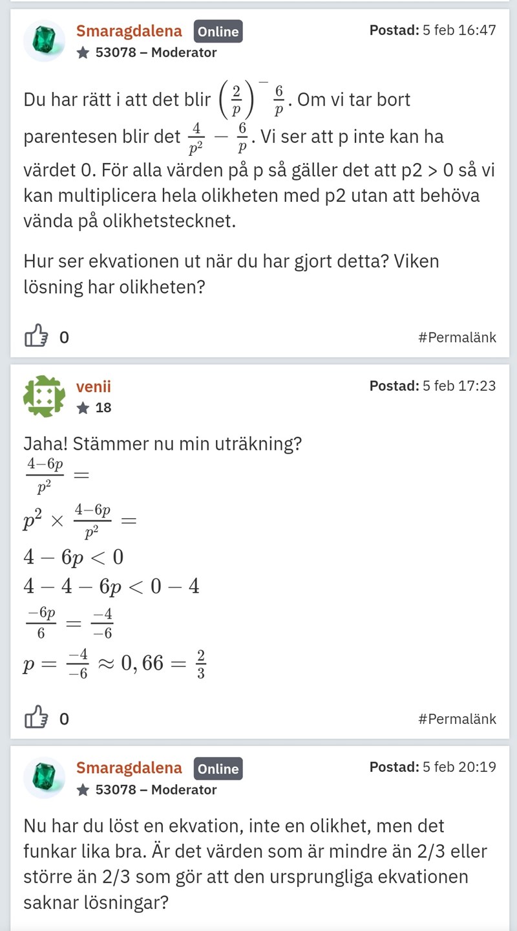This screenshot has width=517, height=931.
Task: Open venii's green pixel avatar
Action: coord(44,396)
